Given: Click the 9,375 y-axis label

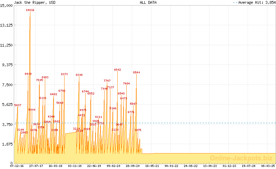Looking at the screenshot, I should (8, 65).
